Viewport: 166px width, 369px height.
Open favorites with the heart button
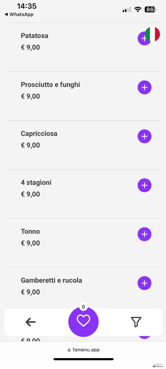(x=84, y=322)
